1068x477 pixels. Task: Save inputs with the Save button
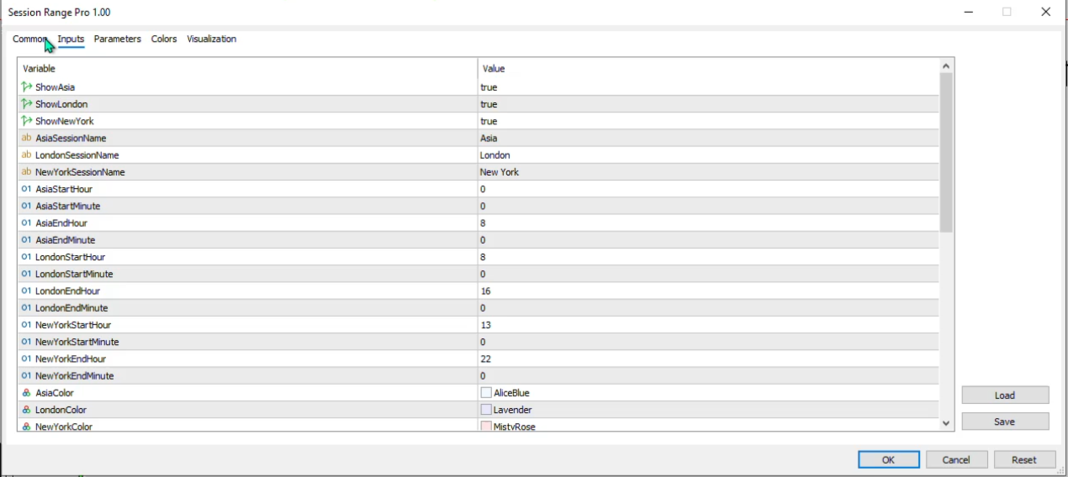(x=1005, y=422)
